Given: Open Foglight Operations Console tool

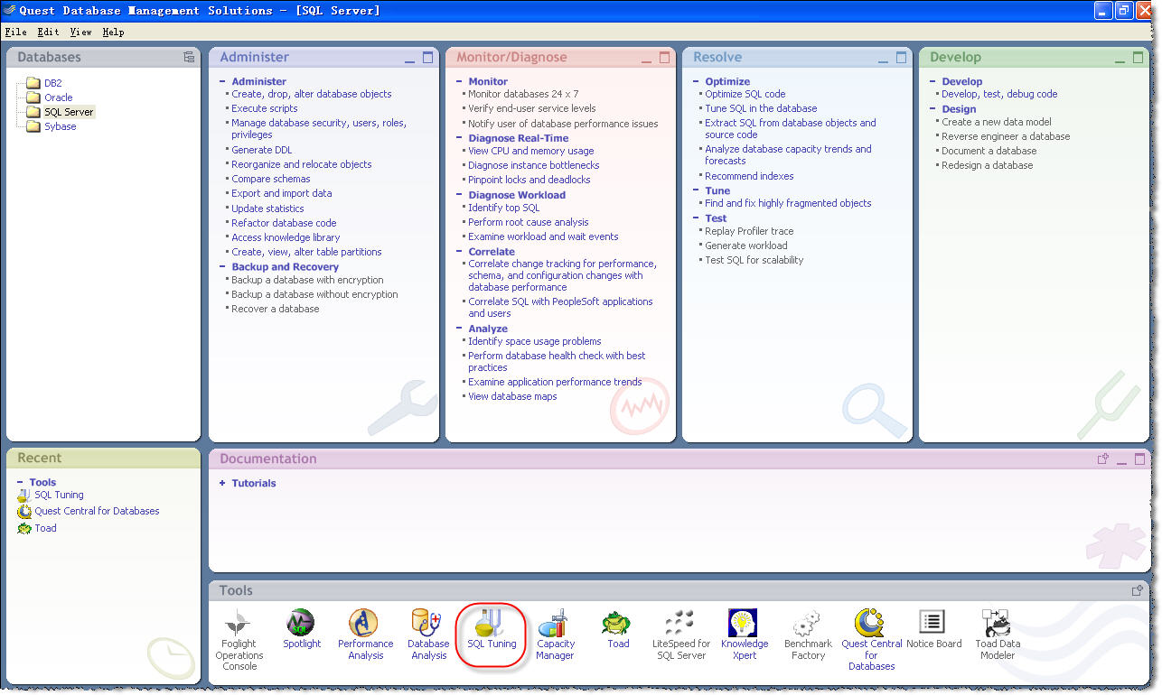Looking at the screenshot, I should (x=239, y=624).
